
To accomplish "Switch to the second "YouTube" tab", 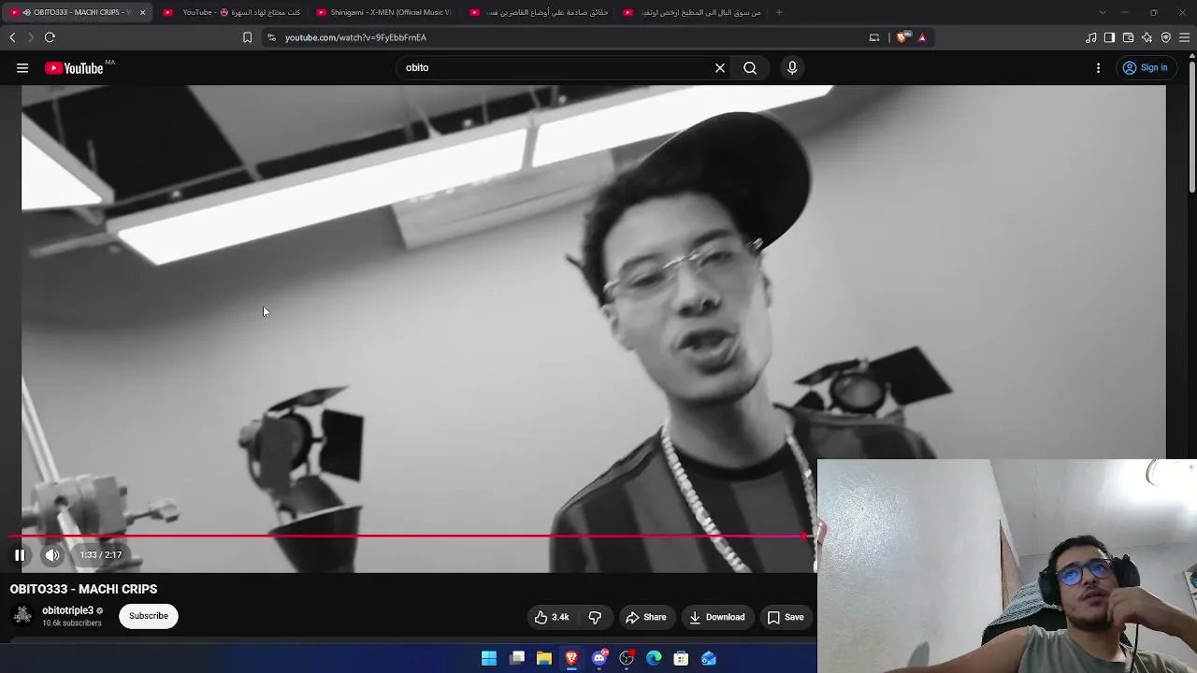I will coord(231,12).
